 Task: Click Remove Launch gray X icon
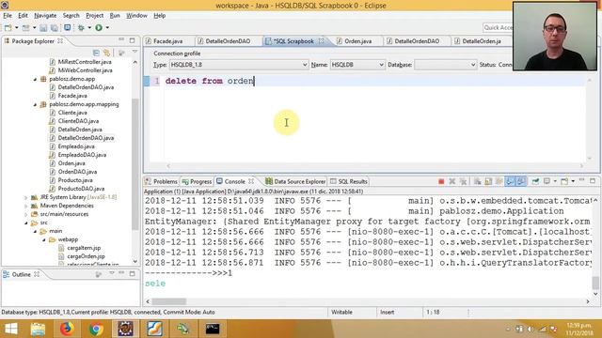[452, 181]
